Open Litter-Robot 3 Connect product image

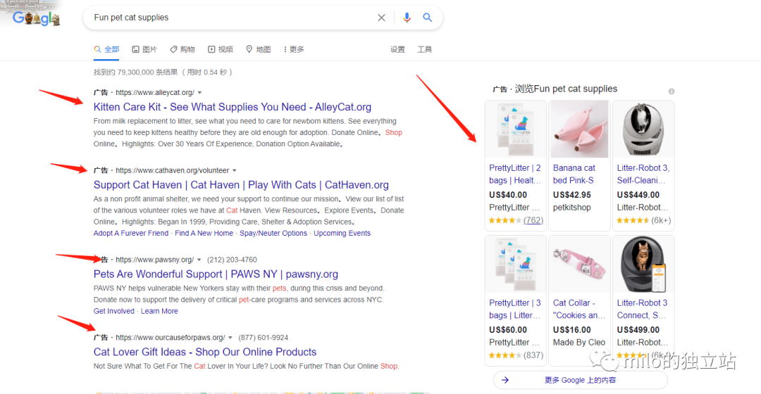[643, 265]
